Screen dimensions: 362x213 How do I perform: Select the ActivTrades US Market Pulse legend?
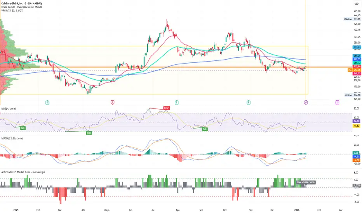[x=23, y=172]
